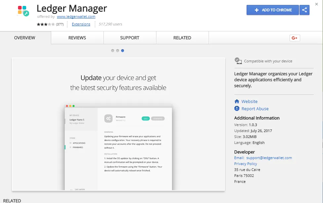
Task: Click the RELATED section heading at bottom
Action: click(x=12, y=201)
